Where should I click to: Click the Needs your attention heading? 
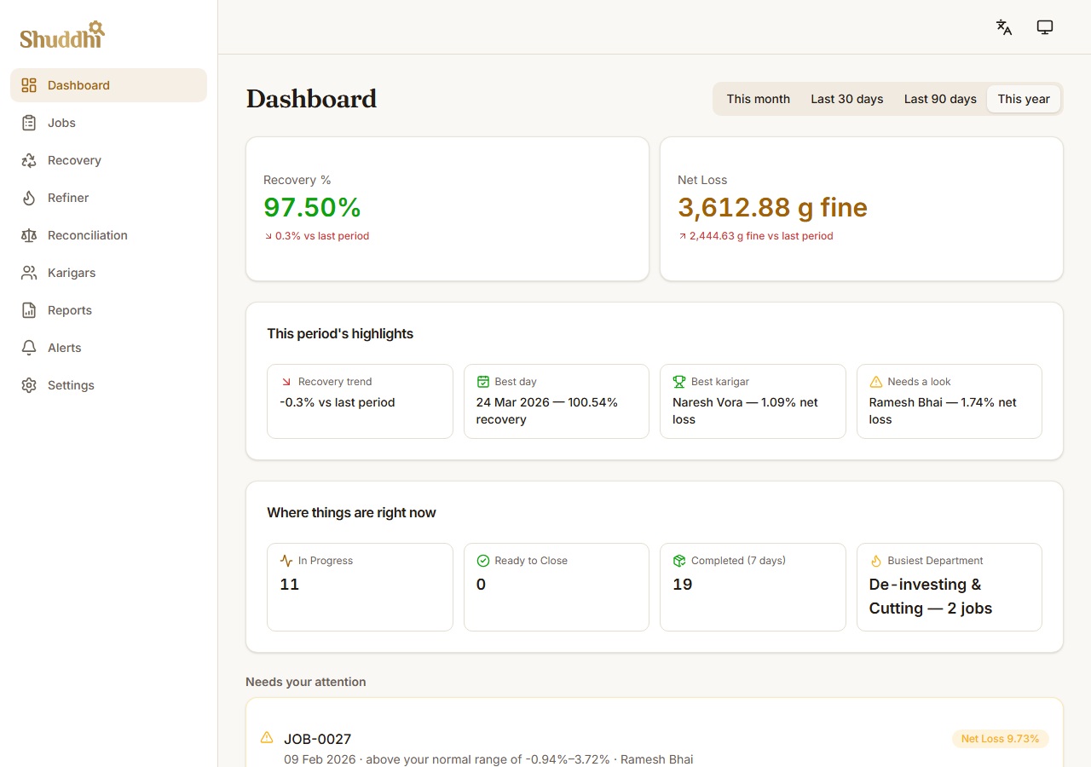click(306, 682)
